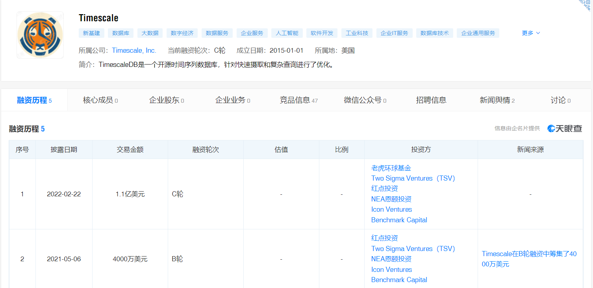This screenshot has height=288, width=593.
Task: Open Icon Ventures in the B轮 row
Action: pyautogui.click(x=391, y=270)
